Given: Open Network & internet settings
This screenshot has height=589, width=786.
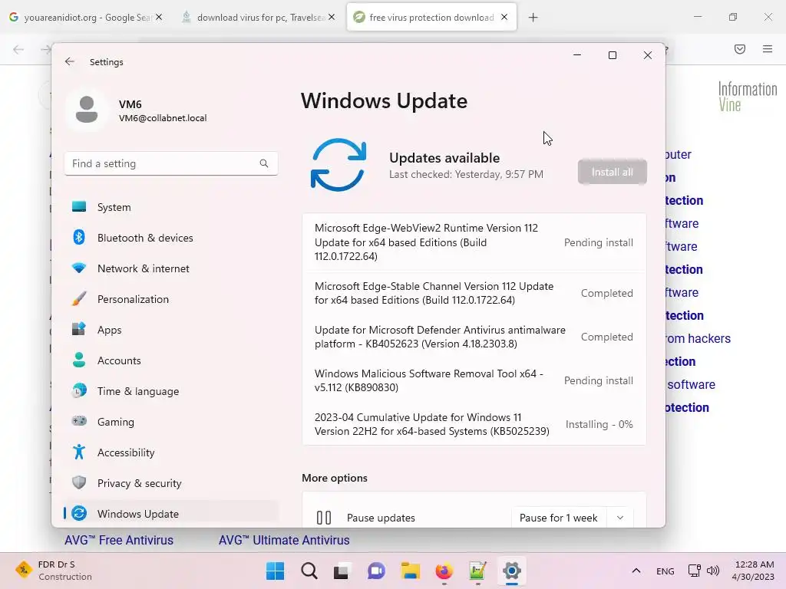Looking at the screenshot, I should click(x=171, y=268).
